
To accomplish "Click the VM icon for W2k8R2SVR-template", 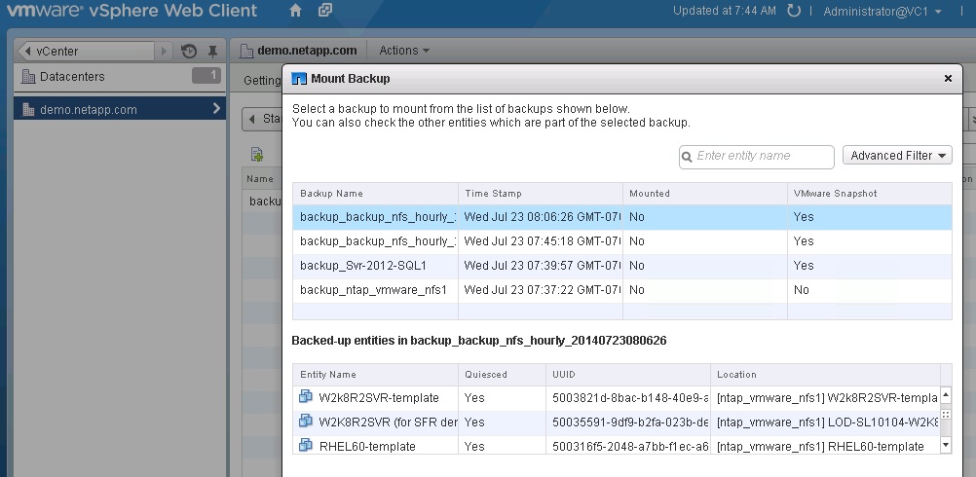I will coord(306,397).
